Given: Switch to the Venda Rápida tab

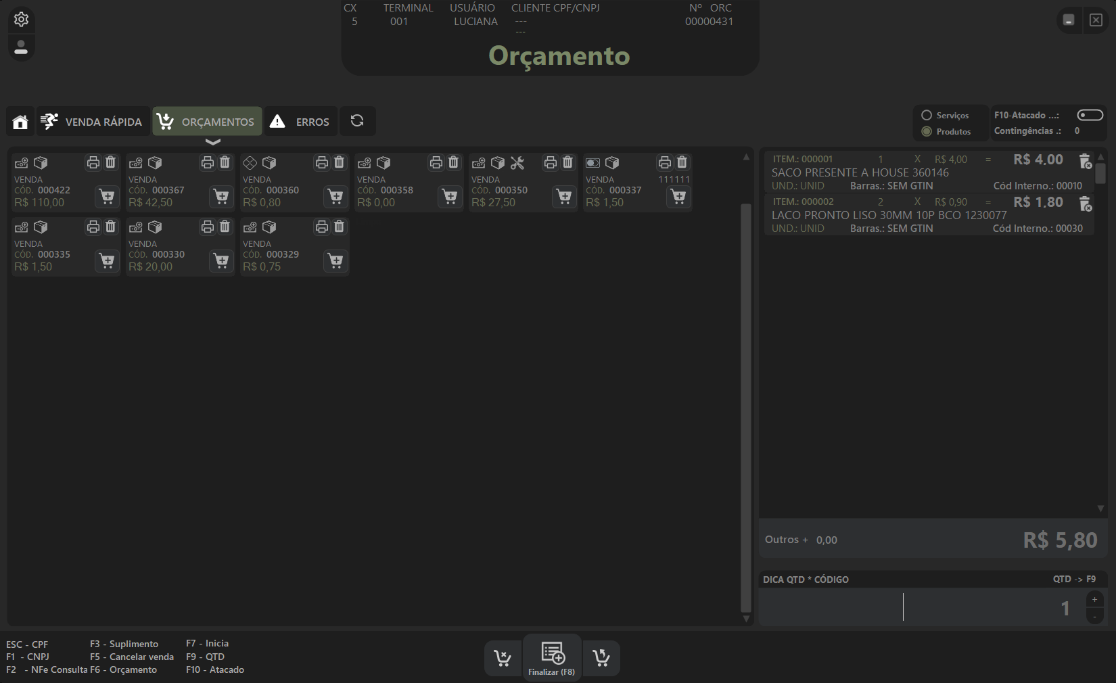Looking at the screenshot, I should 93,122.
